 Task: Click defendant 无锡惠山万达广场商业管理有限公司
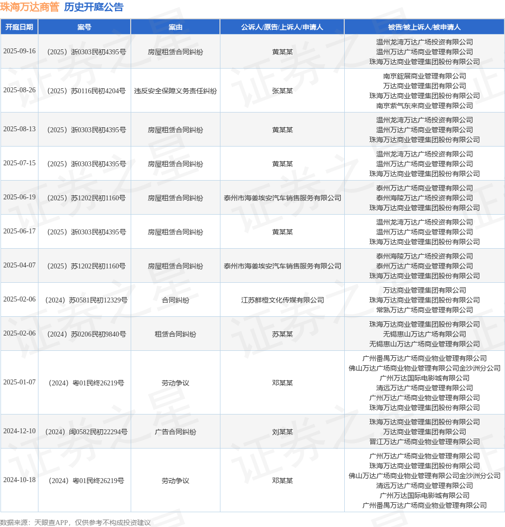tap(425, 344)
